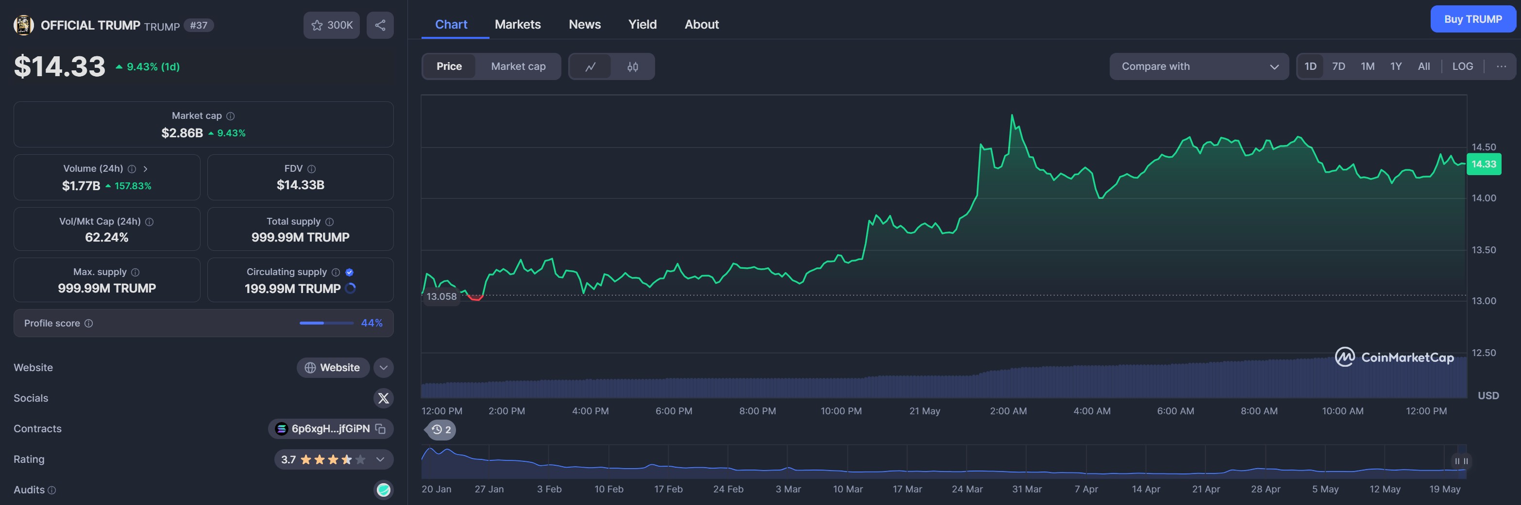Image resolution: width=1521 pixels, height=505 pixels.
Task: Click the historical overview mini chart
Action: 944,461
